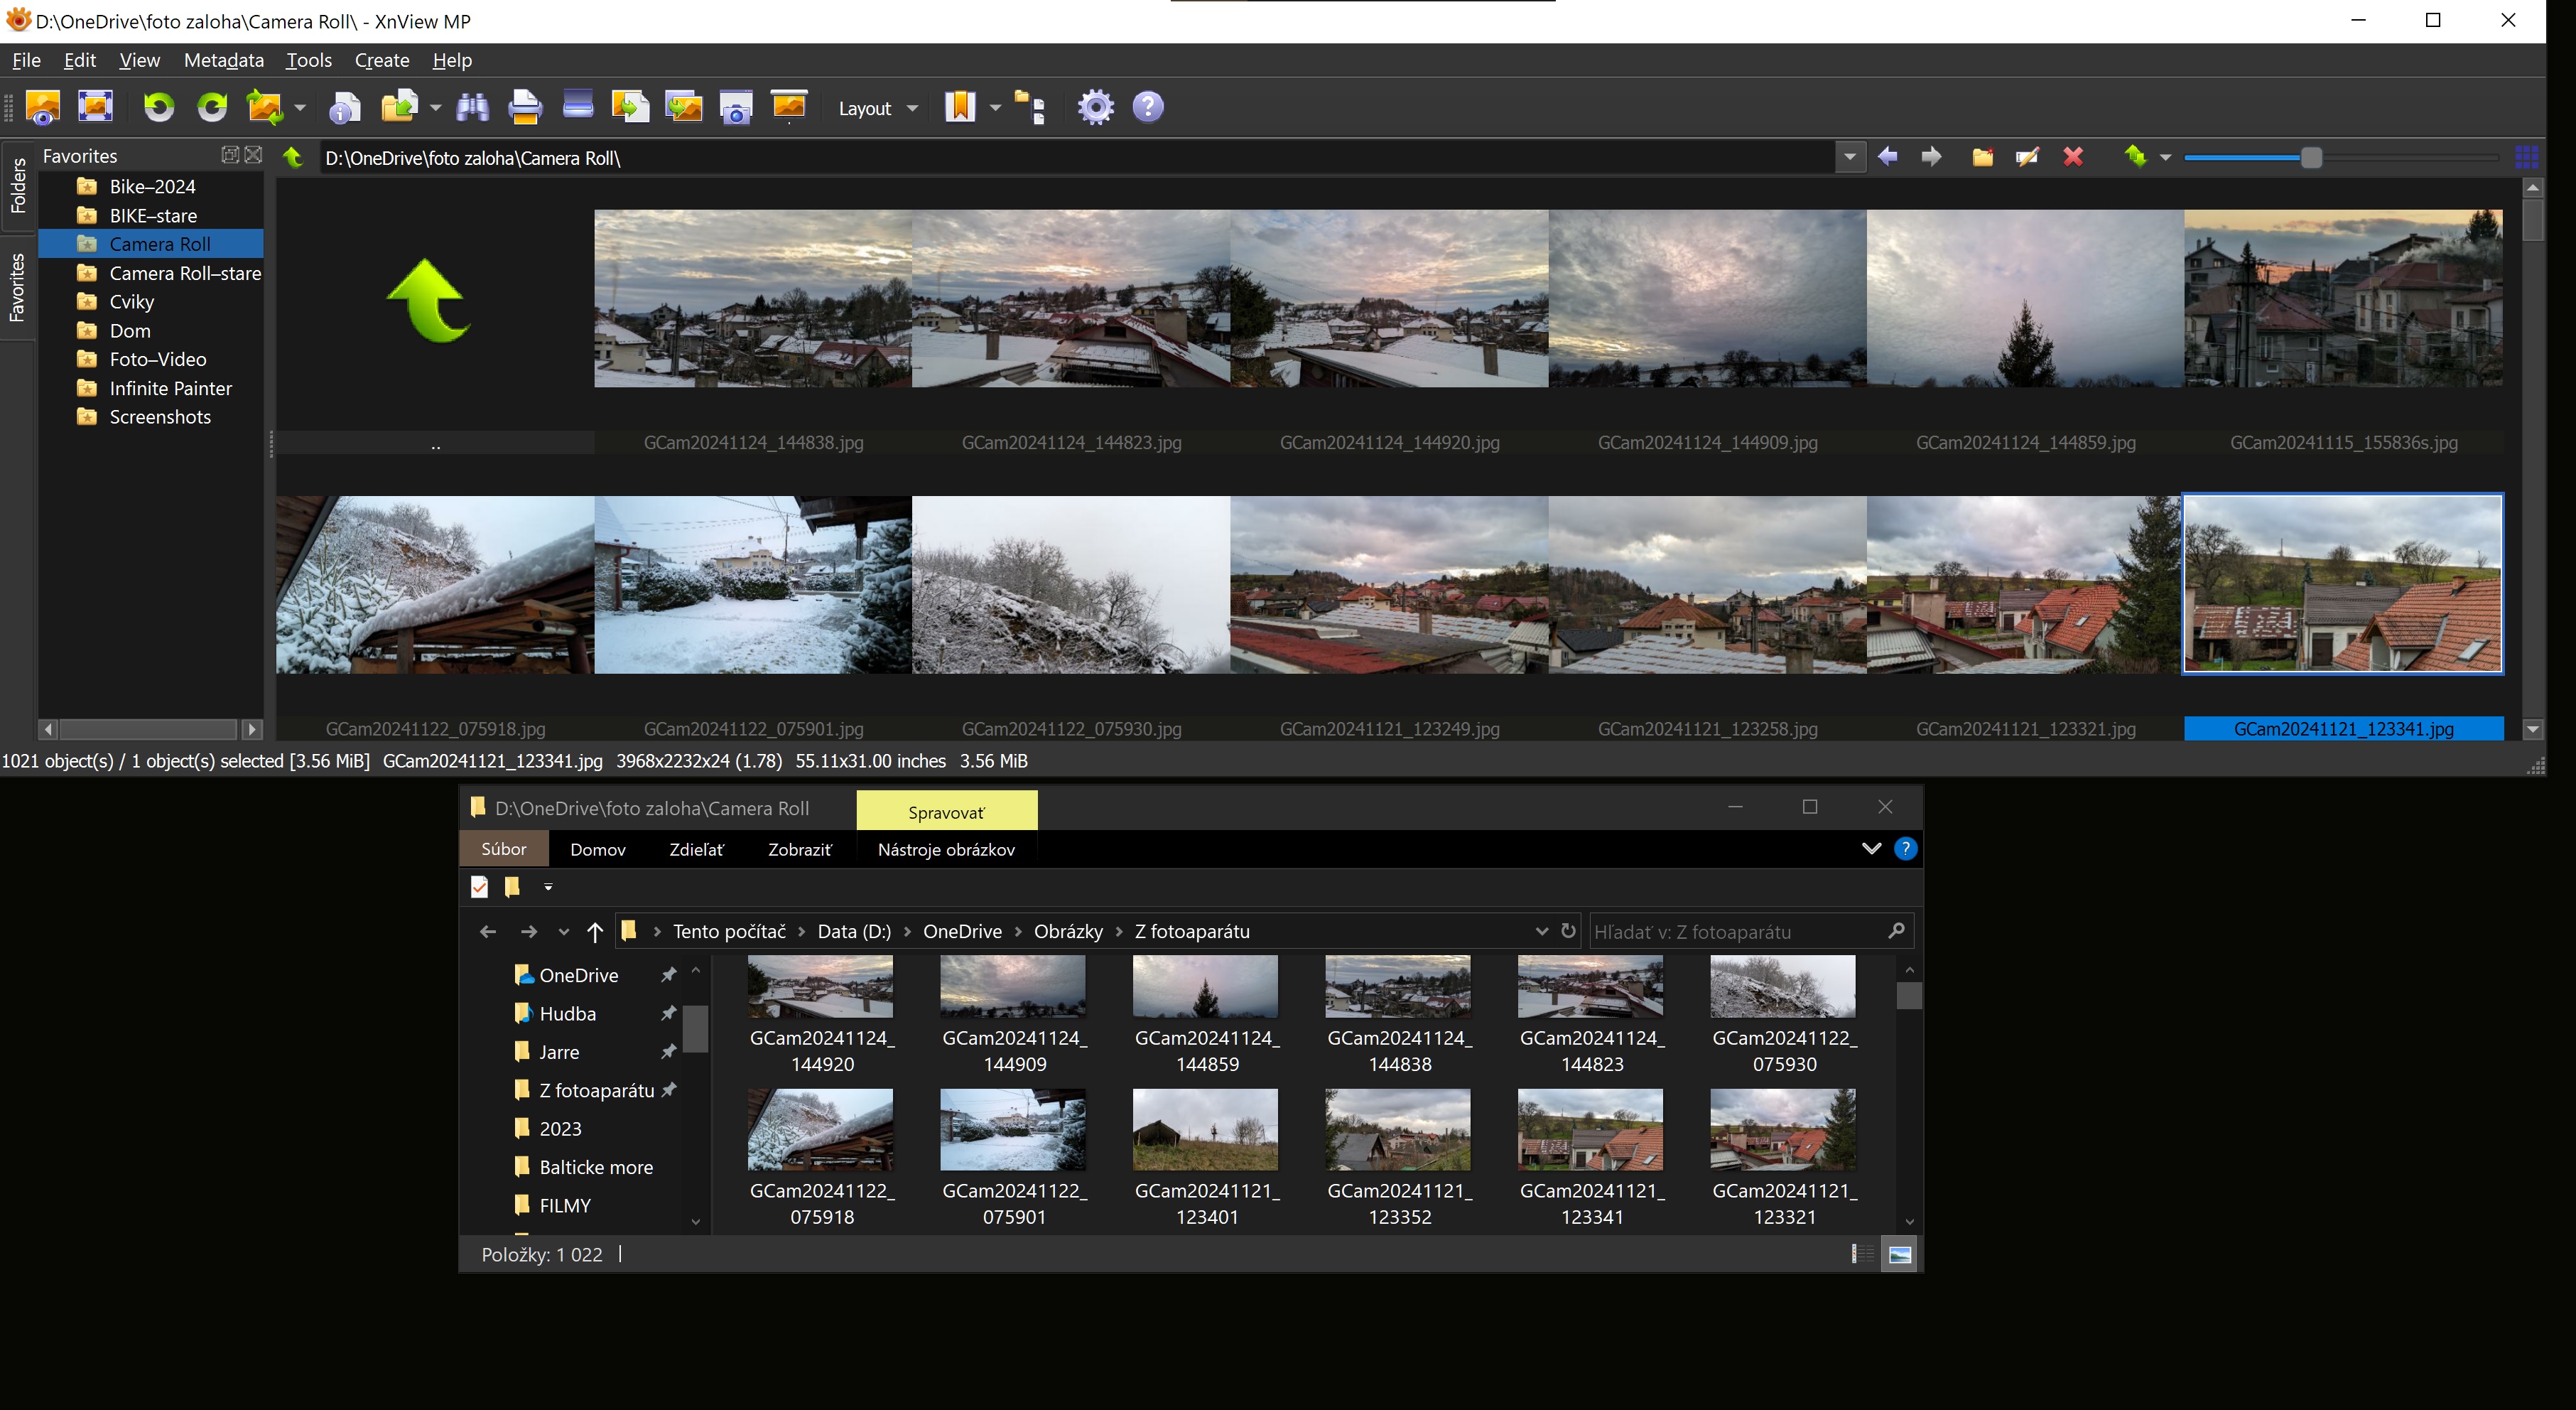Click the Capture screen camera icon
Viewport: 2576px width, 1410px height.
click(x=736, y=107)
